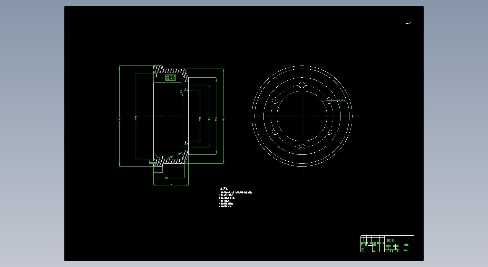Click the HT200 material text in title block

391,241
